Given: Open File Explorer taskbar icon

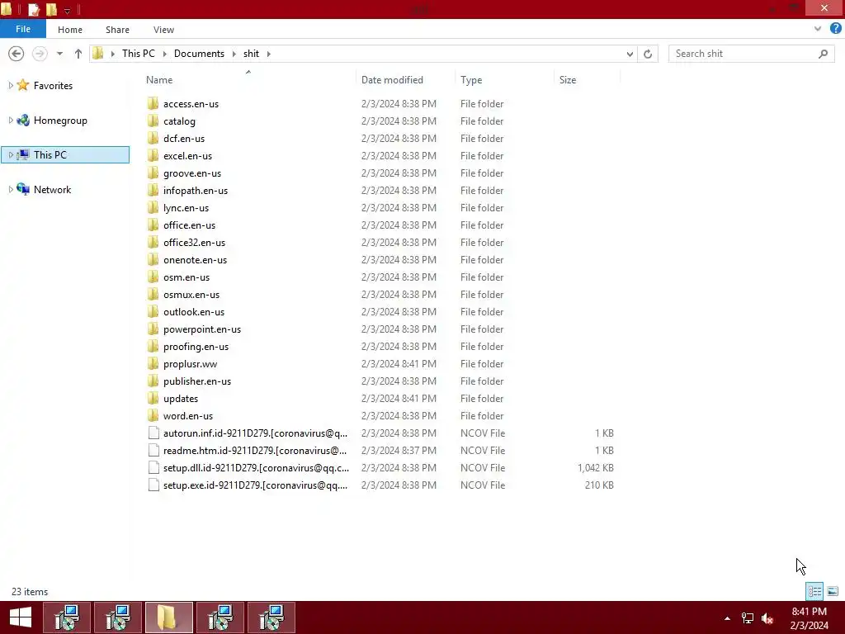Looking at the screenshot, I should tap(168, 617).
